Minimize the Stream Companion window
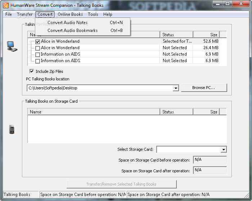252x201 pixels. coord(218,4)
